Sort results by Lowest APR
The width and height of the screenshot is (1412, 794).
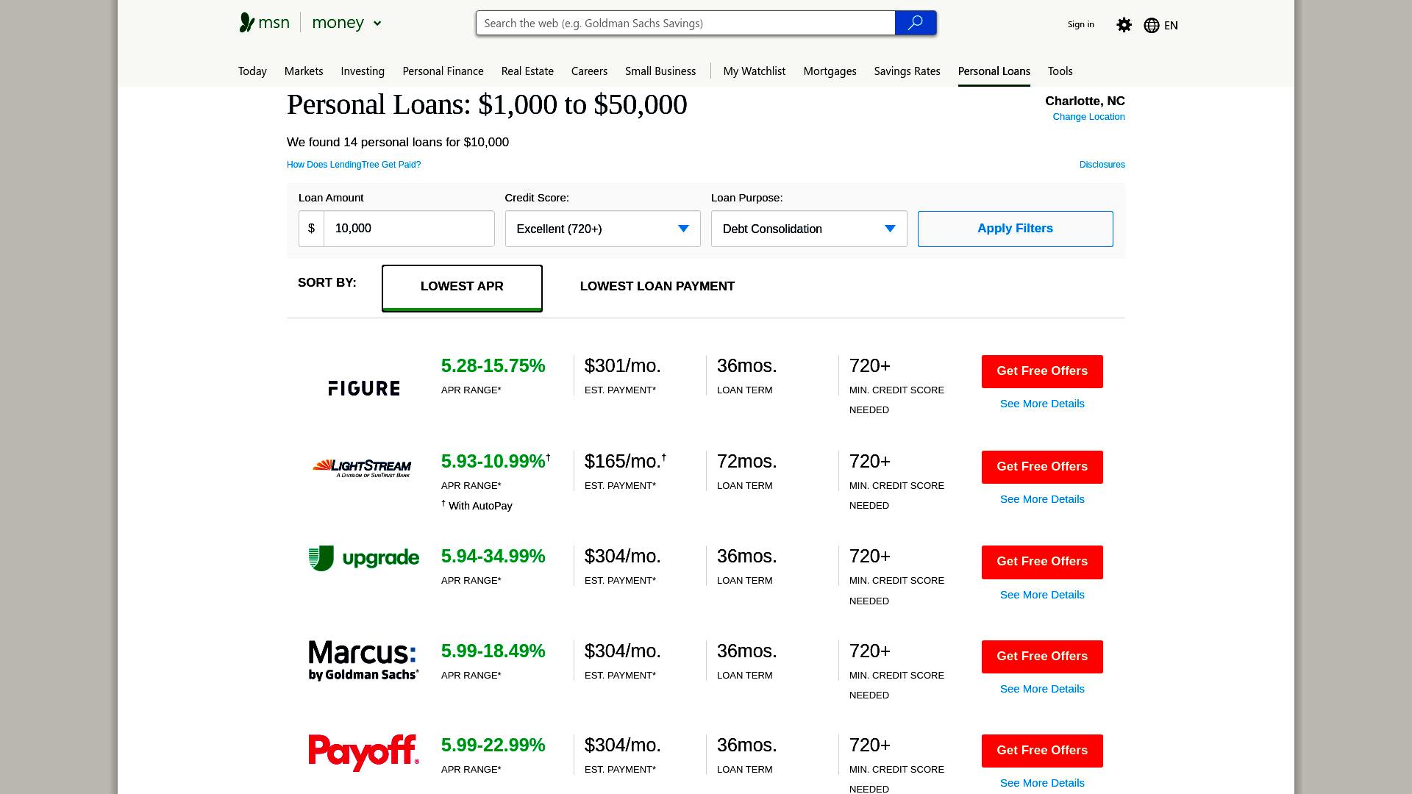tap(462, 287)
